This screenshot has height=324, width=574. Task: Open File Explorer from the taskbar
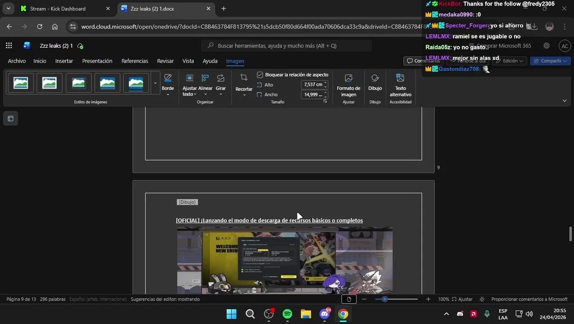click(306, 314)
